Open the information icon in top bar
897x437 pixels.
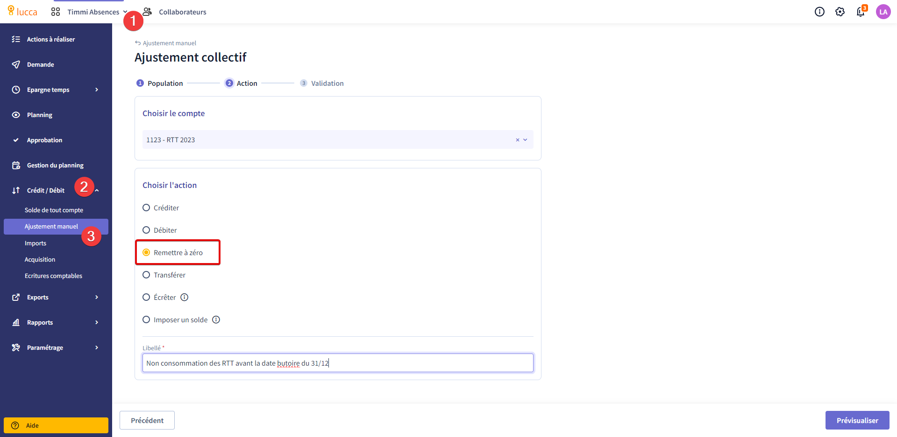[x=819, y=12]
